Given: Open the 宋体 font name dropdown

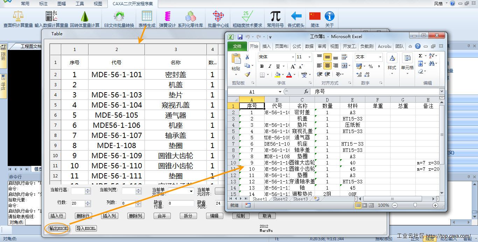Looking at the screenshot, I should pos(293,57).
